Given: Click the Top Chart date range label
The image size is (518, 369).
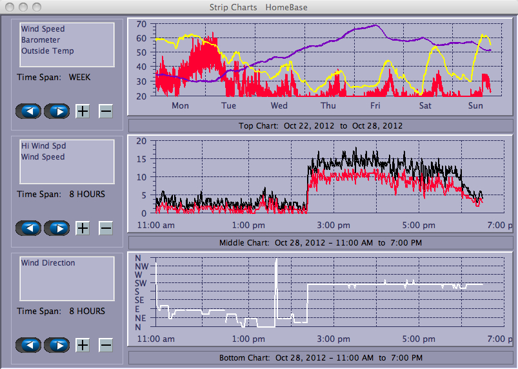Looking at the screenshot, I should pyautogui.click(x=321, y=125).
